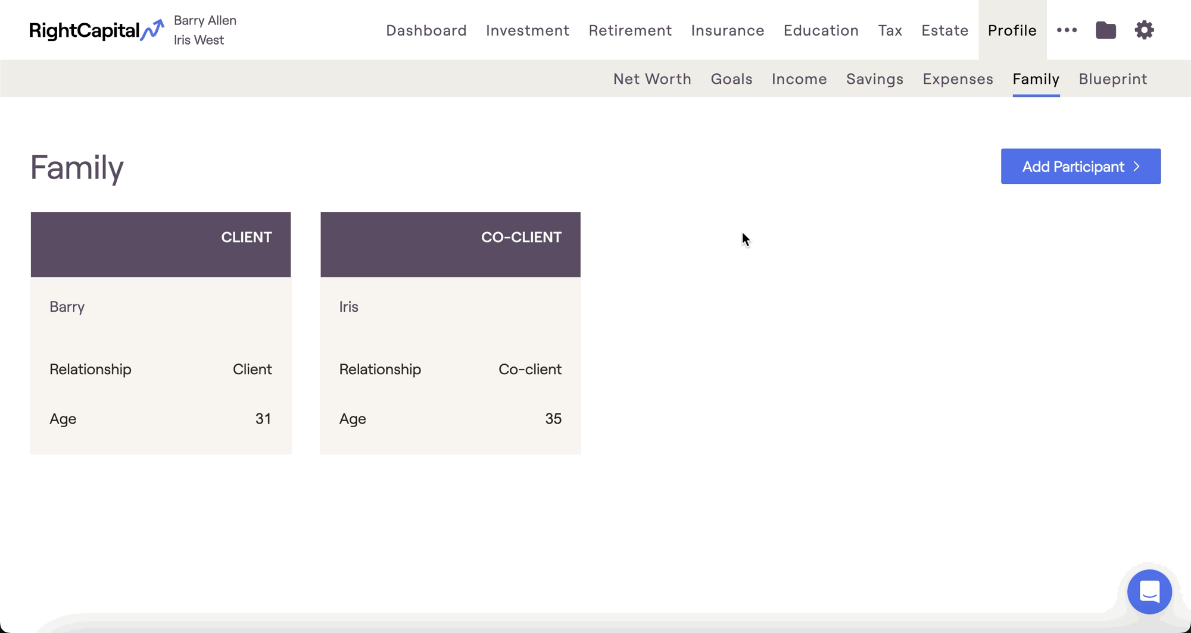
Task: Switch to the Goals tab
Action: [731, 79]
